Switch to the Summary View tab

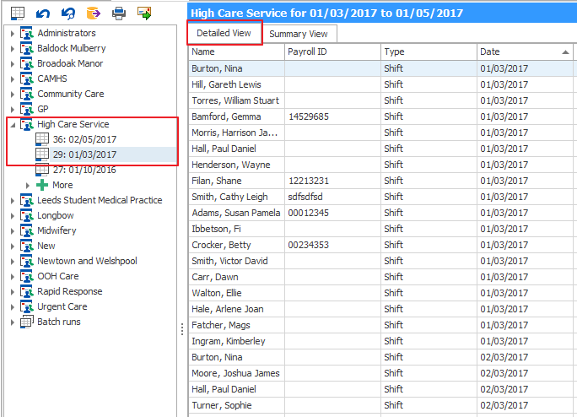tap(299, 34)
